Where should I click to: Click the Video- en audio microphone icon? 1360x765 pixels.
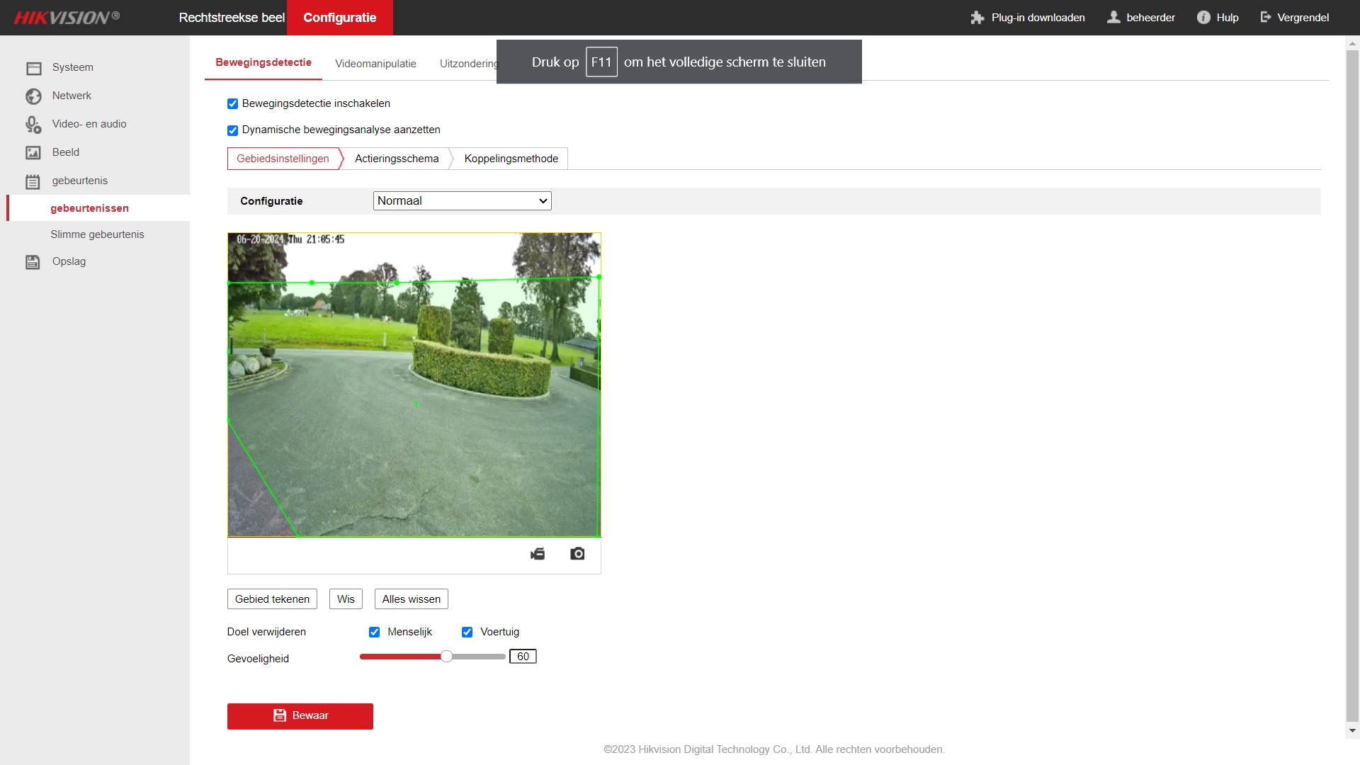(33, 125)
